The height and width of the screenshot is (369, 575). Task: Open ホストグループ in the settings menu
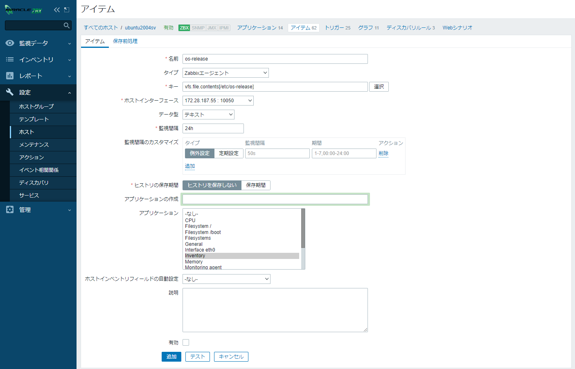point(36,106)
